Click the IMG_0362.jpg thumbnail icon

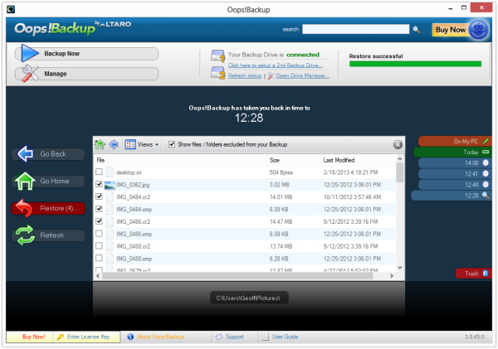[x=110, y=185]
